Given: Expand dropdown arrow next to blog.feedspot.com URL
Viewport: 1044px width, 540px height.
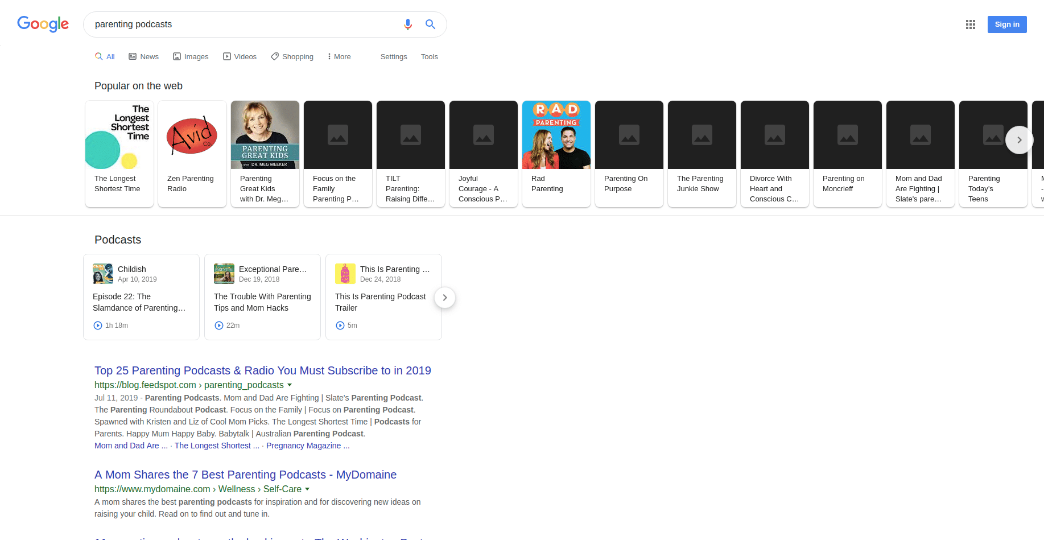Looking at the screenshot, I should [290, 385].
